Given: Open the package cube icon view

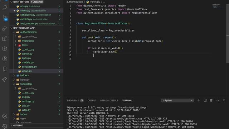Looking at the screenshot, I should pyautogui.click(x=5, y=49).
